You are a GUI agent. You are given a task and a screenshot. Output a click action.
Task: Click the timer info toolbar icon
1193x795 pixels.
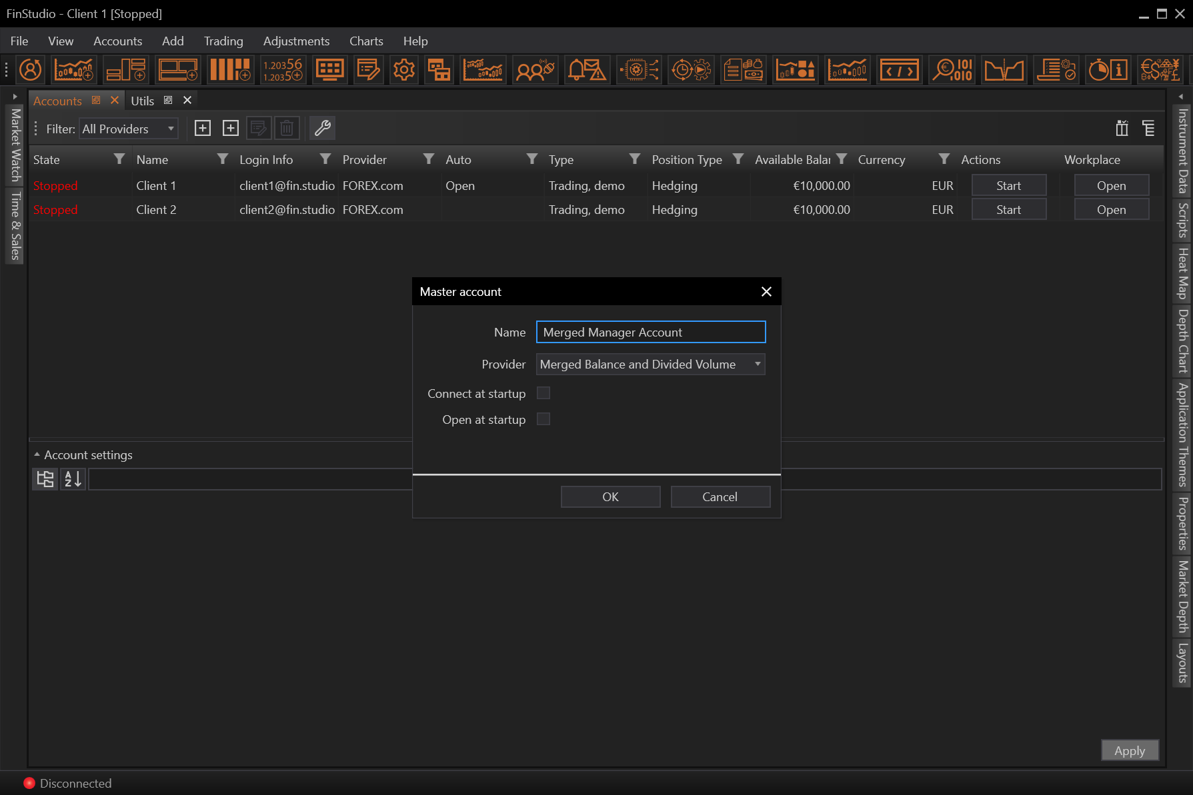coord(1108,69)
